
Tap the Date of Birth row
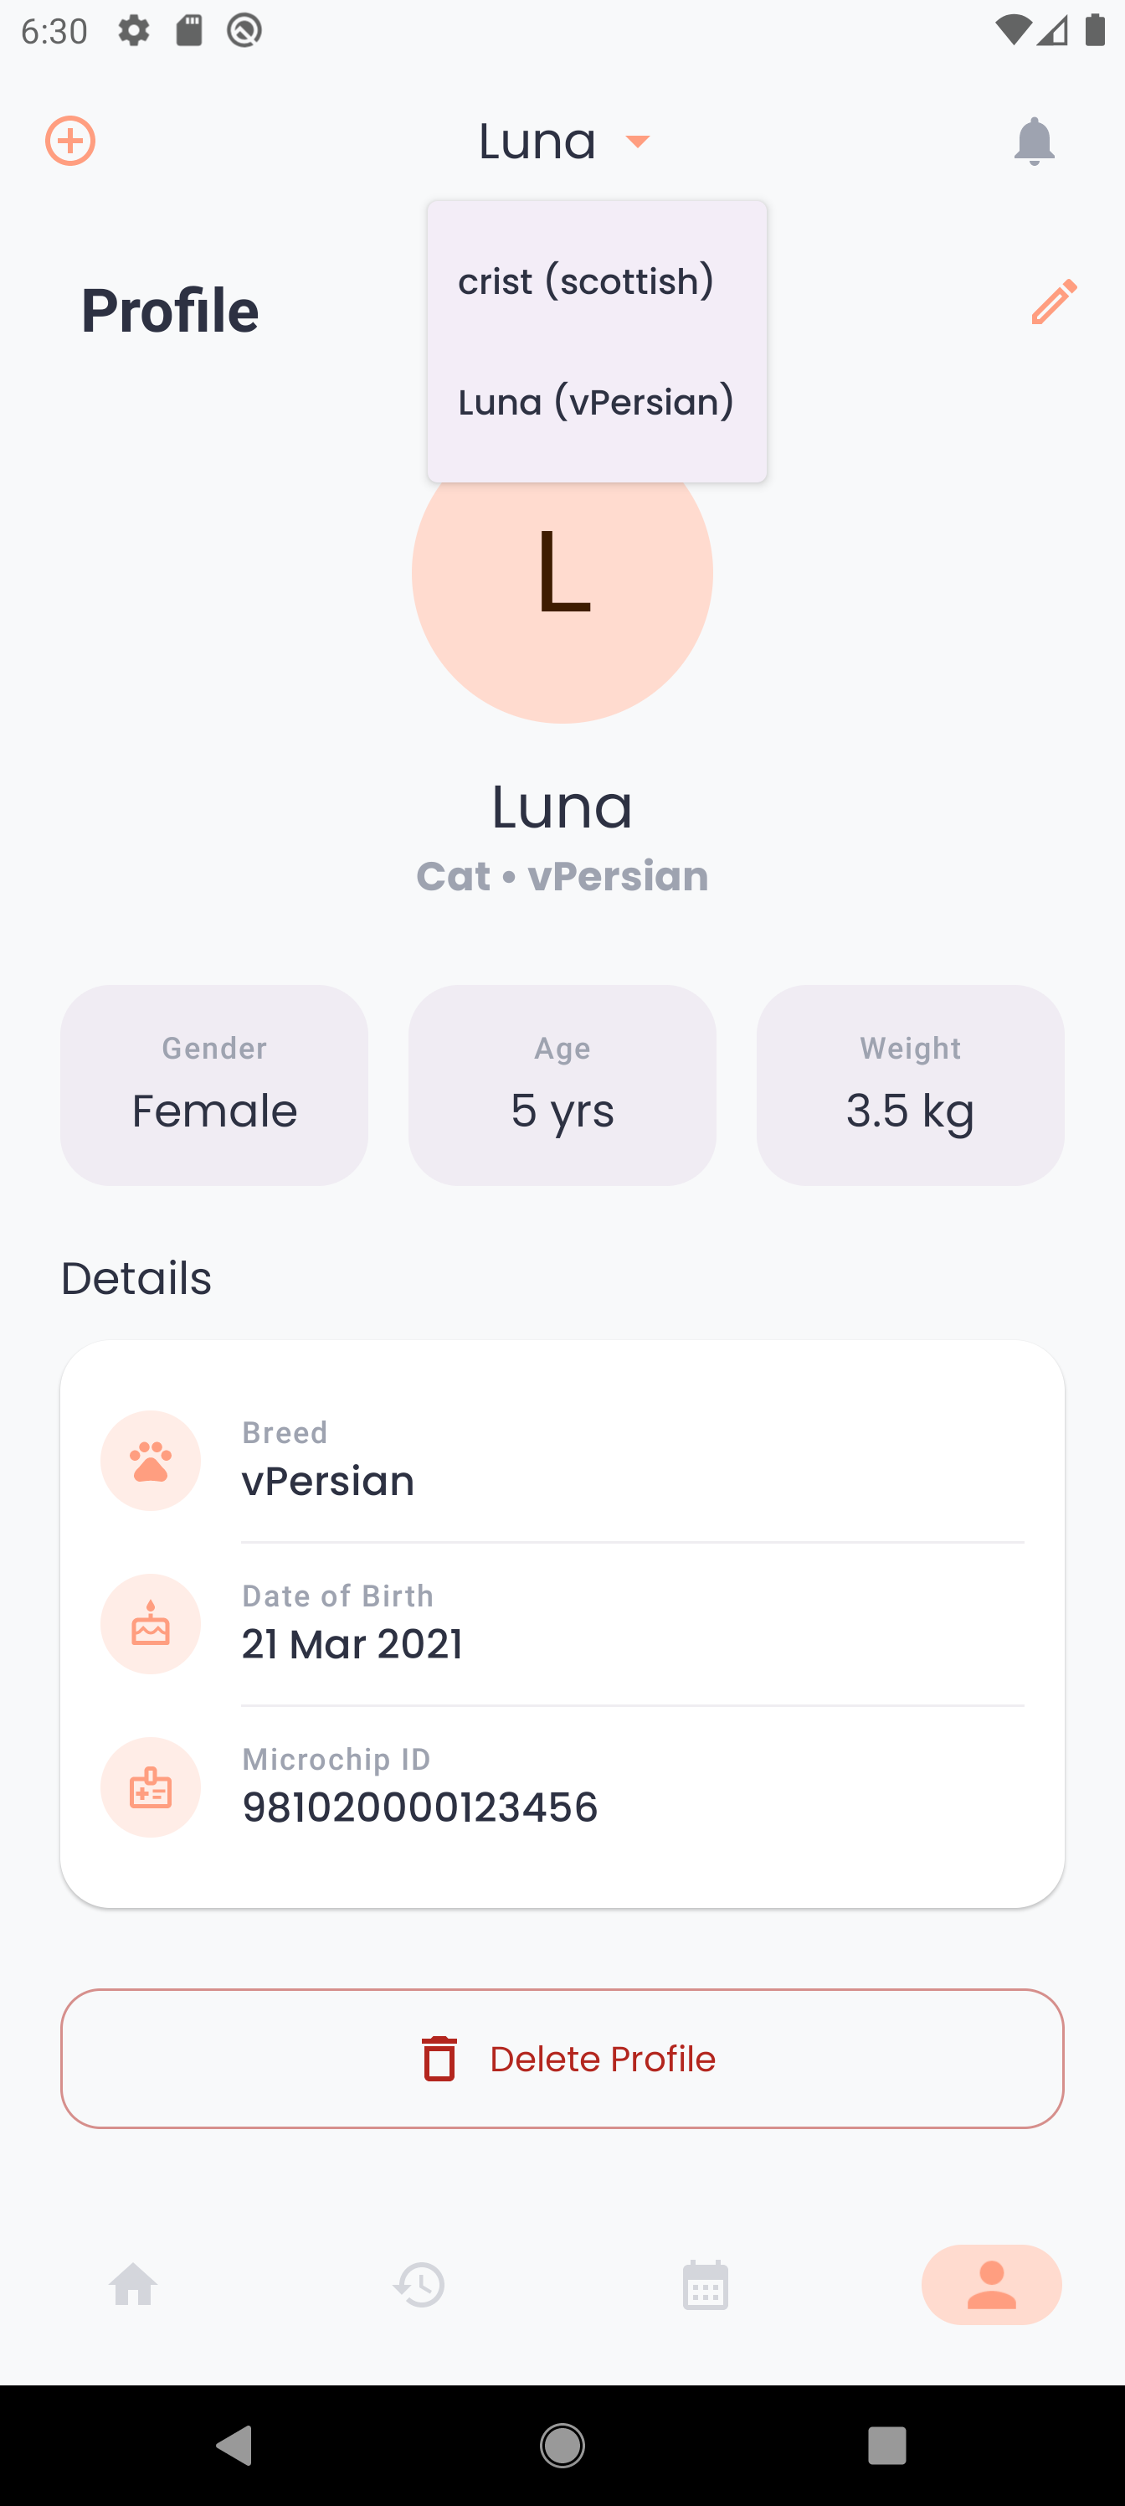point(632,1624)
